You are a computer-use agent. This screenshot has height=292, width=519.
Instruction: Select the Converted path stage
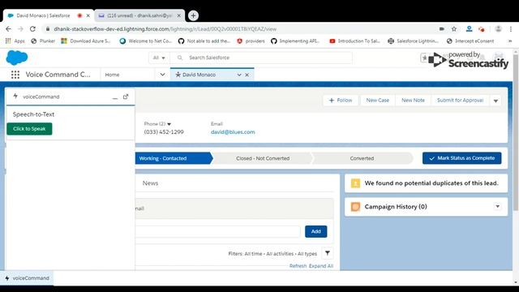point(362,158)
